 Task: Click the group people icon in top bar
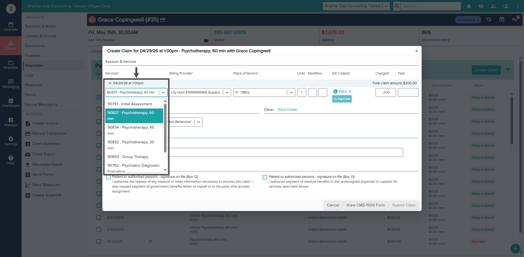pyautogui.click(x=493, y=6)
